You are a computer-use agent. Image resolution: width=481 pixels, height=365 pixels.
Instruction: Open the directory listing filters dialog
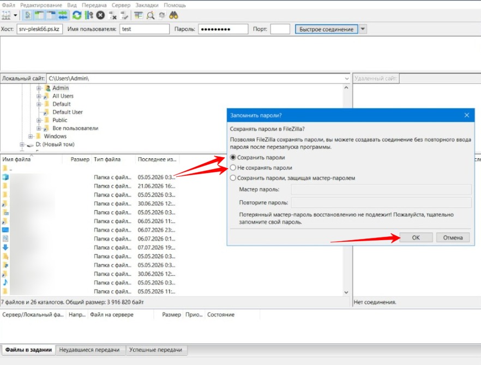pyautogui.click(x=139, y=15)
